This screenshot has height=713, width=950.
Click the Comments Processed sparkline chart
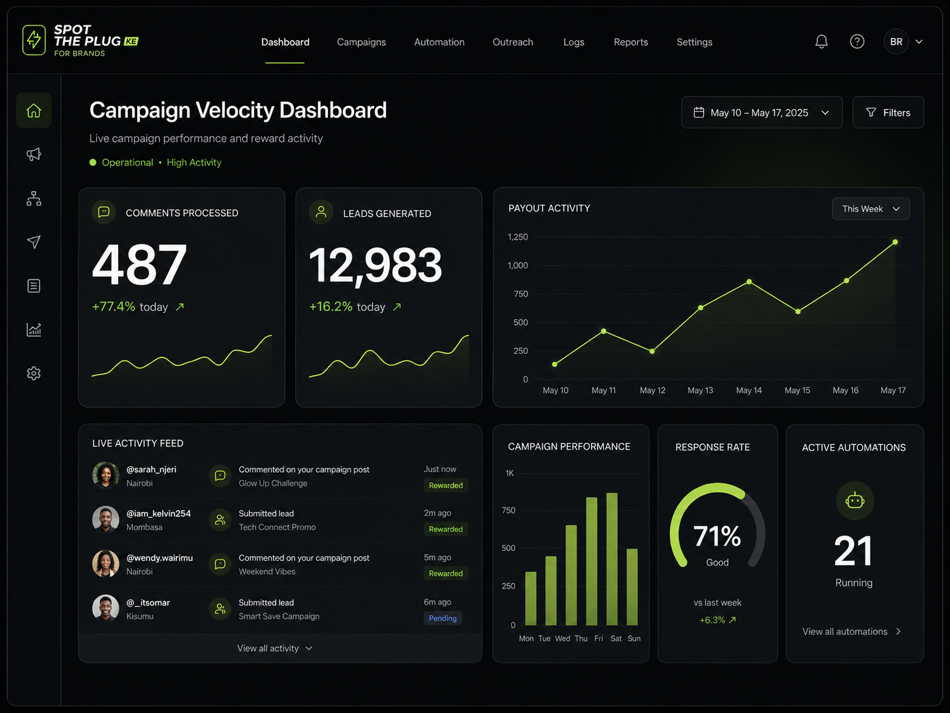(182, 356)
